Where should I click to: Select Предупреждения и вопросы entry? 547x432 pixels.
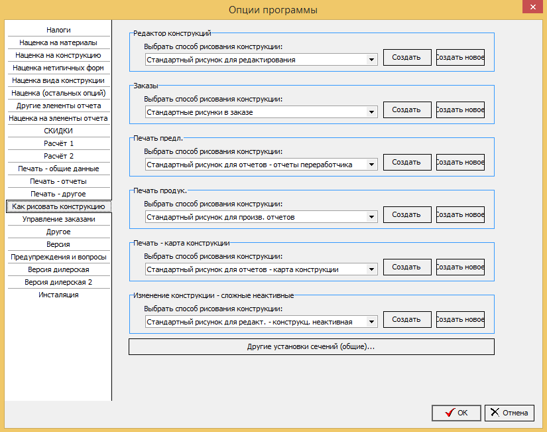tap(58, 257)
